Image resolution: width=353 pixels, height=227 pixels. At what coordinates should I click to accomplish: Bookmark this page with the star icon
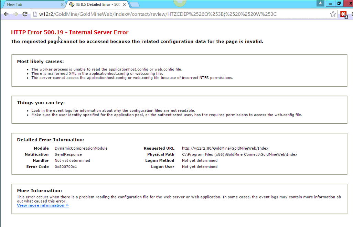pyautogui.click(x=333, y=14)
